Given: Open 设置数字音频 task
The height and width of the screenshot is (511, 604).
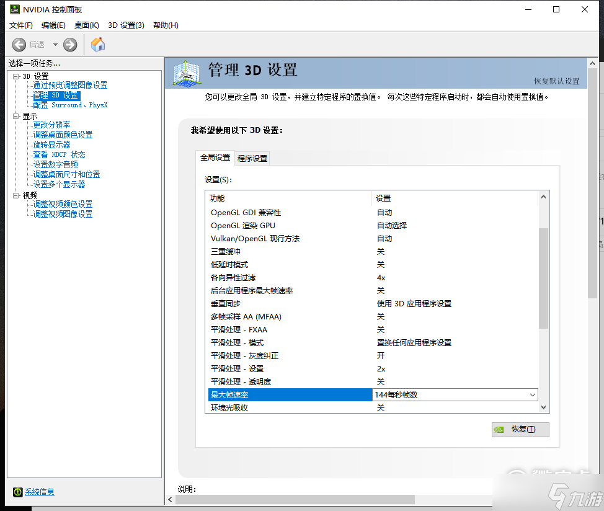Looking at the screenshot, I should [55, 164].
